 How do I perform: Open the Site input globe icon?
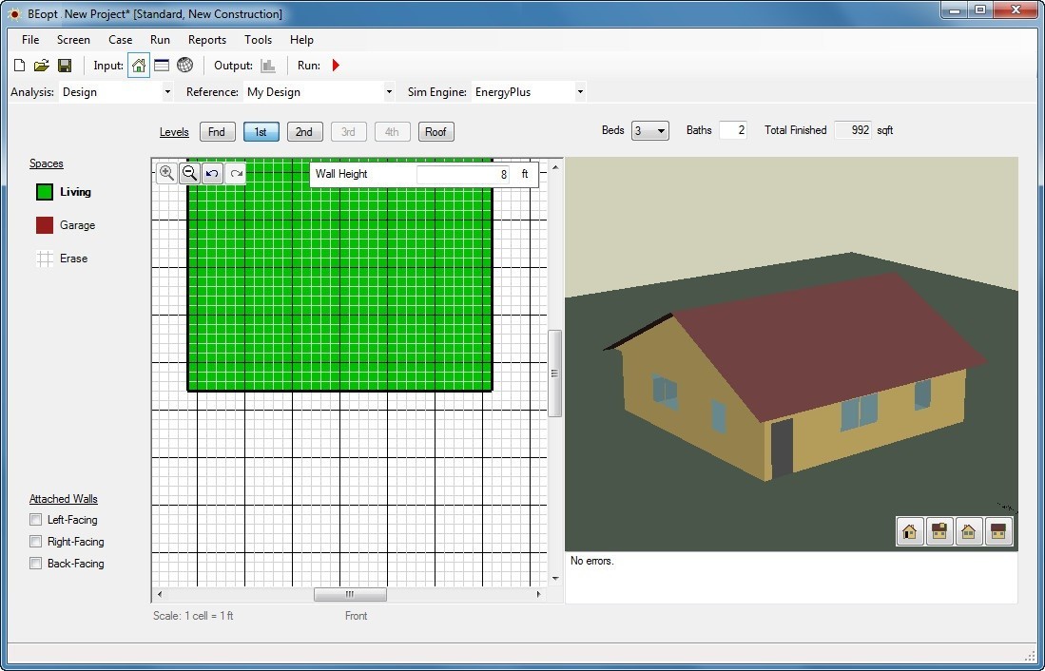[x=184, y=66]
